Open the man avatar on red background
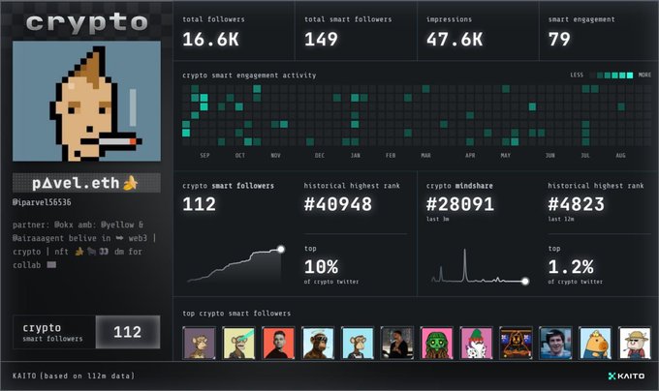This screenshot has height=391, width=659. pyautogui.click(x=278, y=344)
